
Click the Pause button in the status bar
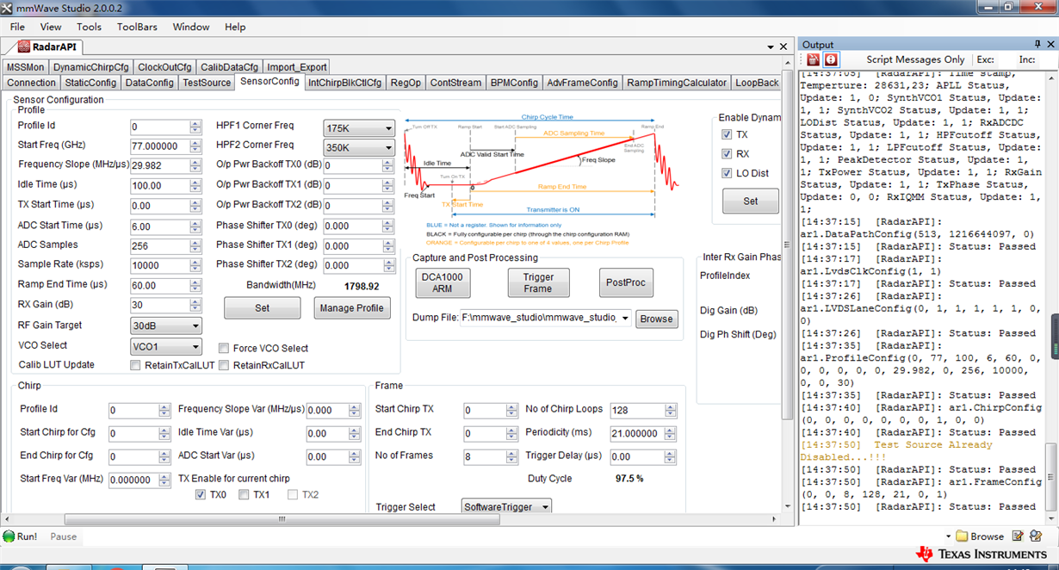63,536
